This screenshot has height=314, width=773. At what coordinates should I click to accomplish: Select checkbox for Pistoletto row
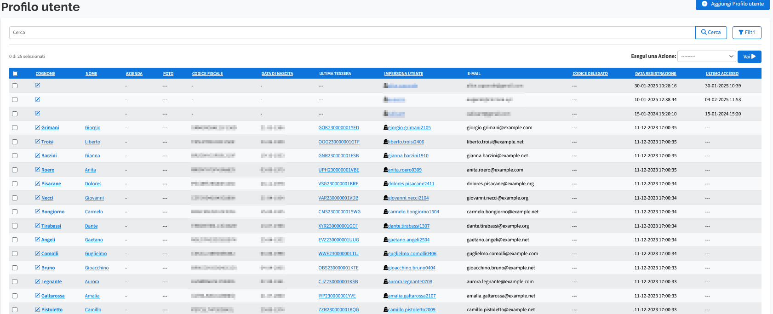click(15, 309)
